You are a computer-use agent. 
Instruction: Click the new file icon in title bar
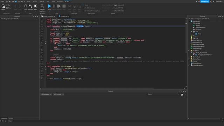pos(7,1)
